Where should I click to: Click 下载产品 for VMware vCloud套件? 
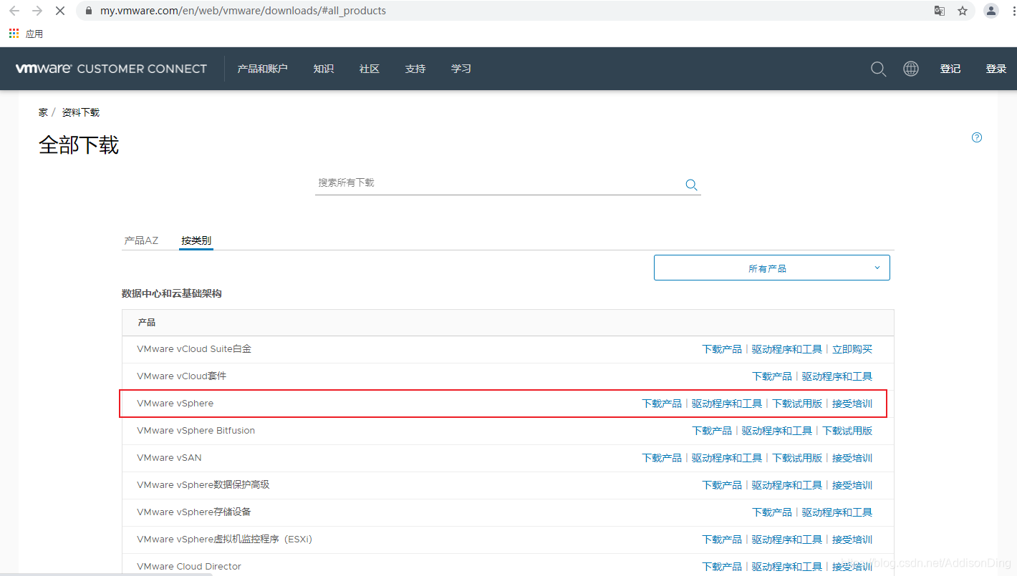point(772,376)
